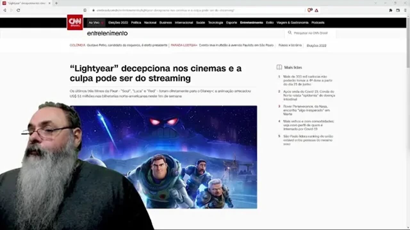This screenshot has width=410, height=230.
Task: Click the entretenimento section heading
Action: [107, 33]
